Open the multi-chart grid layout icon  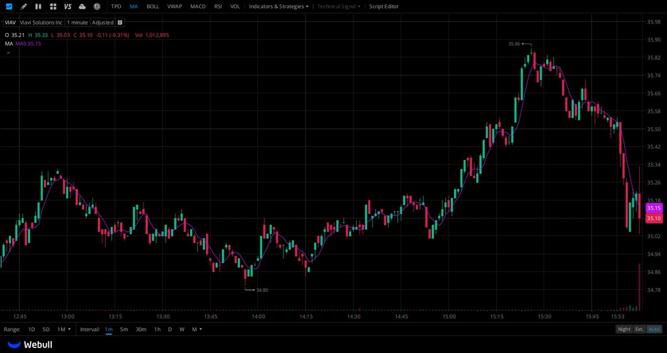point(53,7)
